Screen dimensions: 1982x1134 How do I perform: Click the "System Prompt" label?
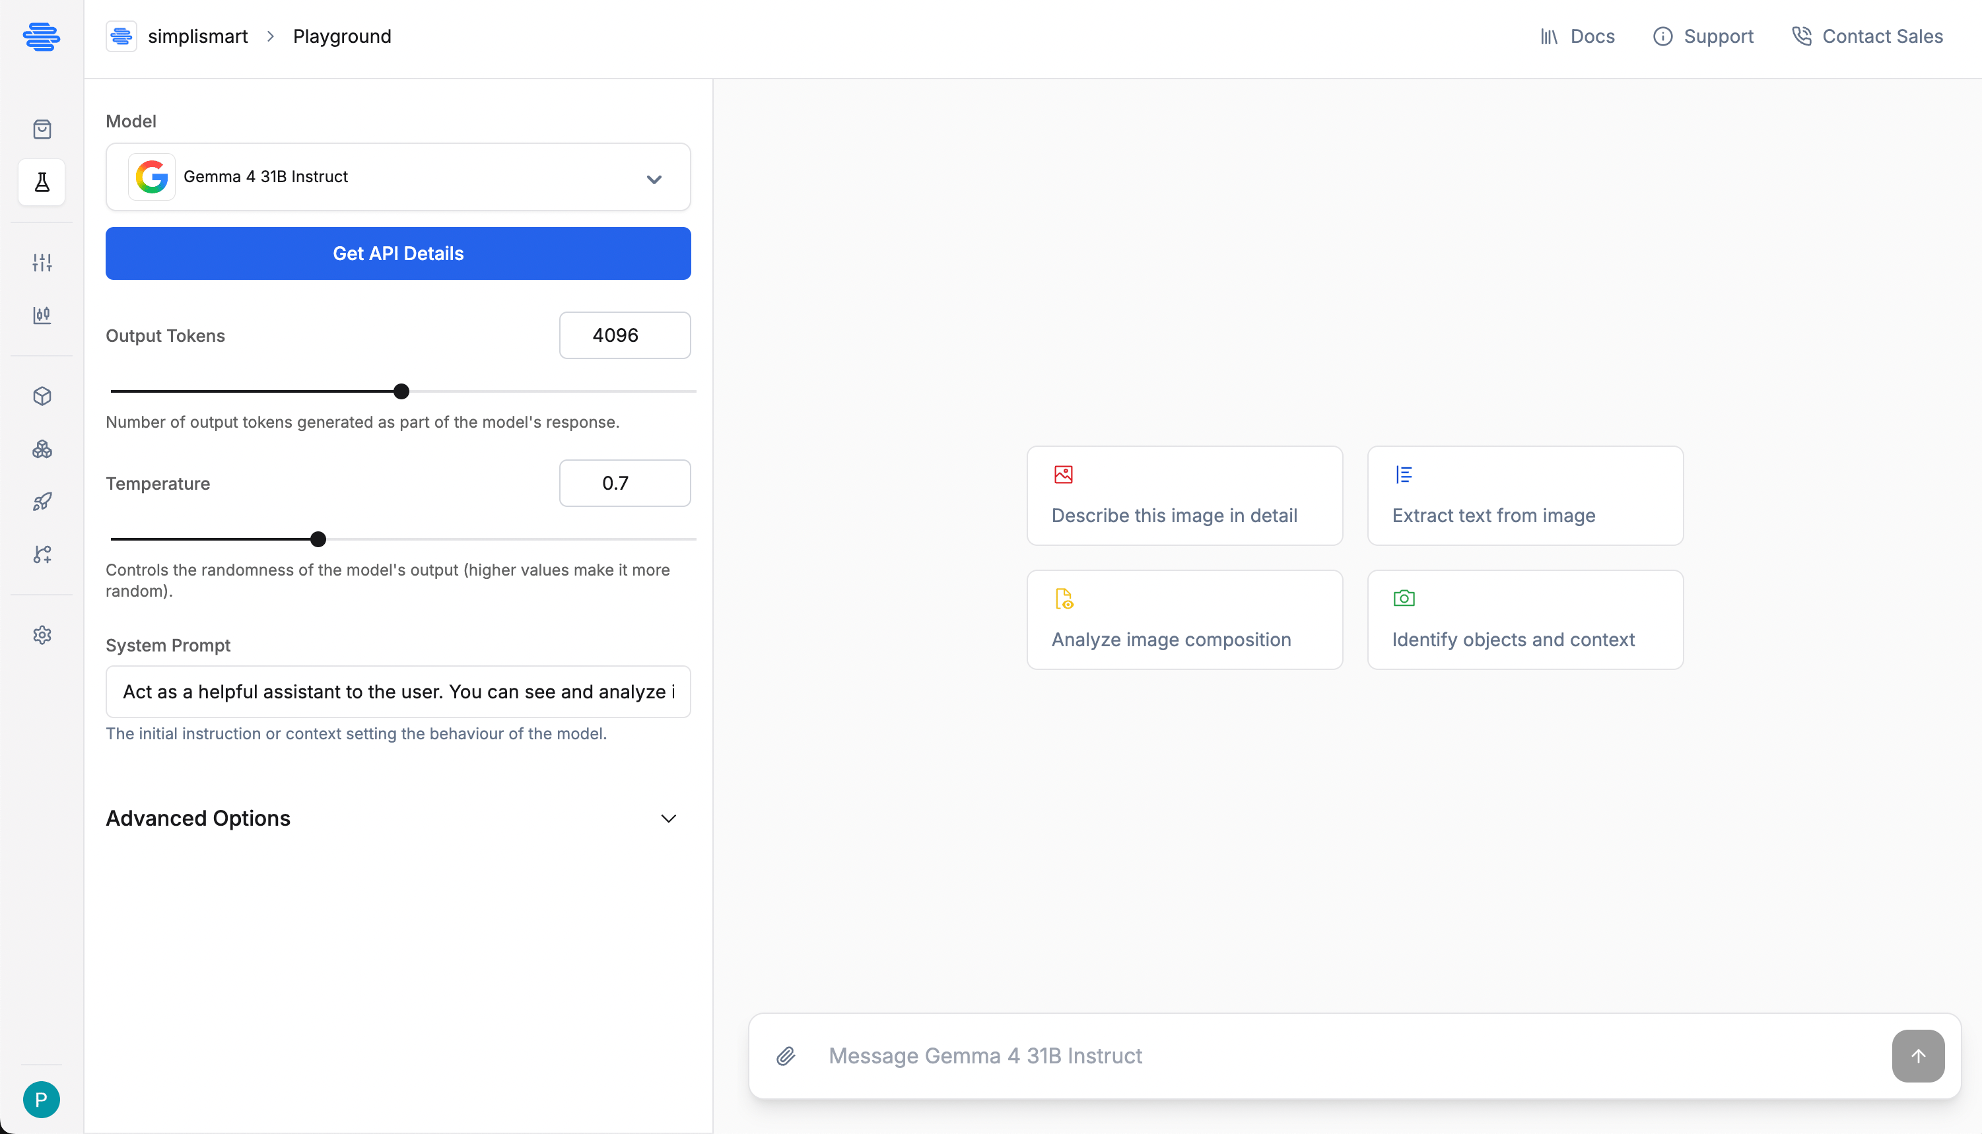click(168, 646)
